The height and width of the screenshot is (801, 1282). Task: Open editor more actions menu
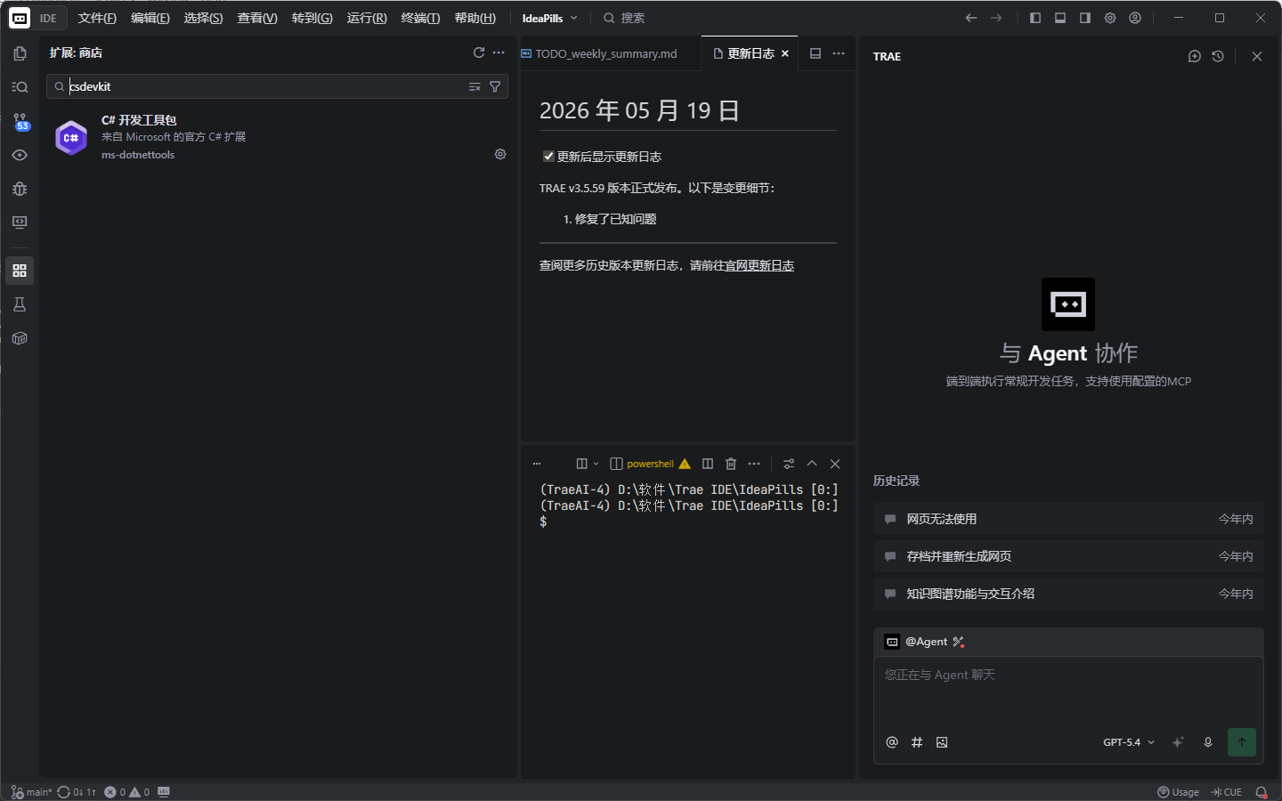click(x=839, y=53)
